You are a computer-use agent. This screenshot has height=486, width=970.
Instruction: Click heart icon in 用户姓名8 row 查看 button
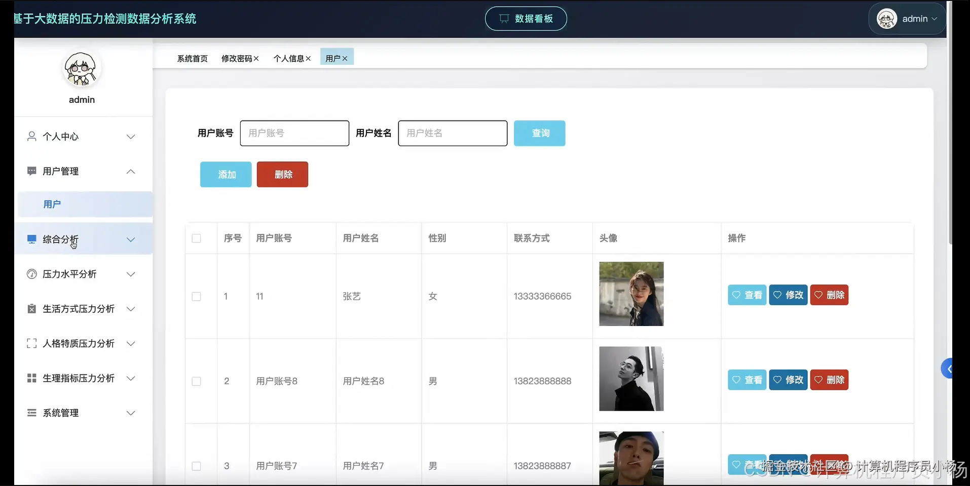(736, 380)
